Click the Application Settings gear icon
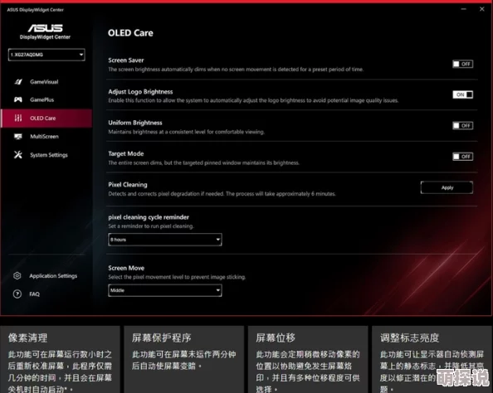Viewport: 493px width, 393px height. click(x=17, y=276)
